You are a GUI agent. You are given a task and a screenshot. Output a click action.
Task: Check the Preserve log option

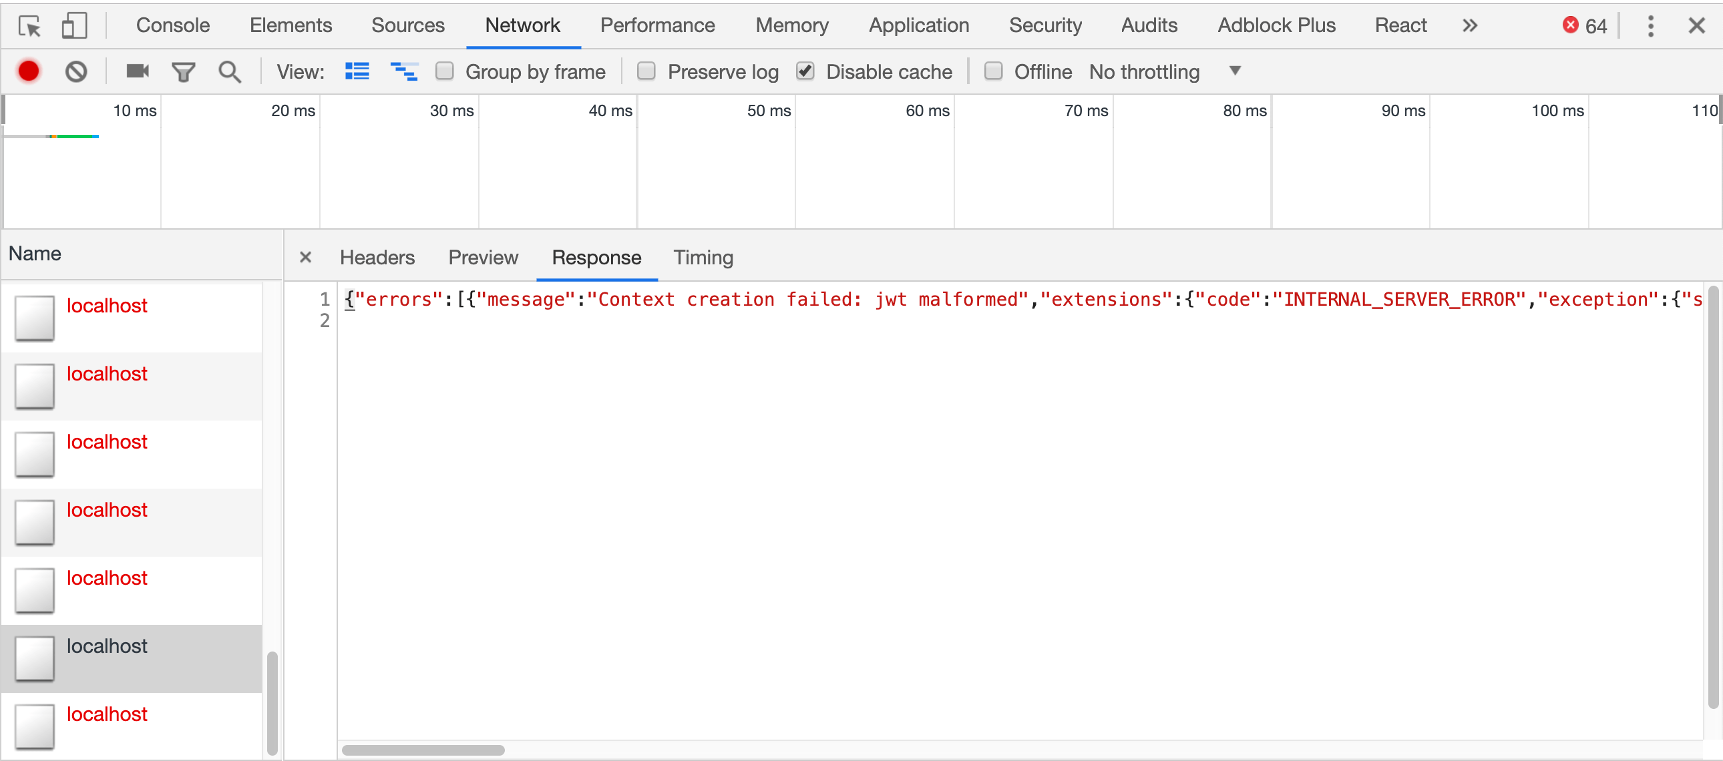click(x=646, y=71)
